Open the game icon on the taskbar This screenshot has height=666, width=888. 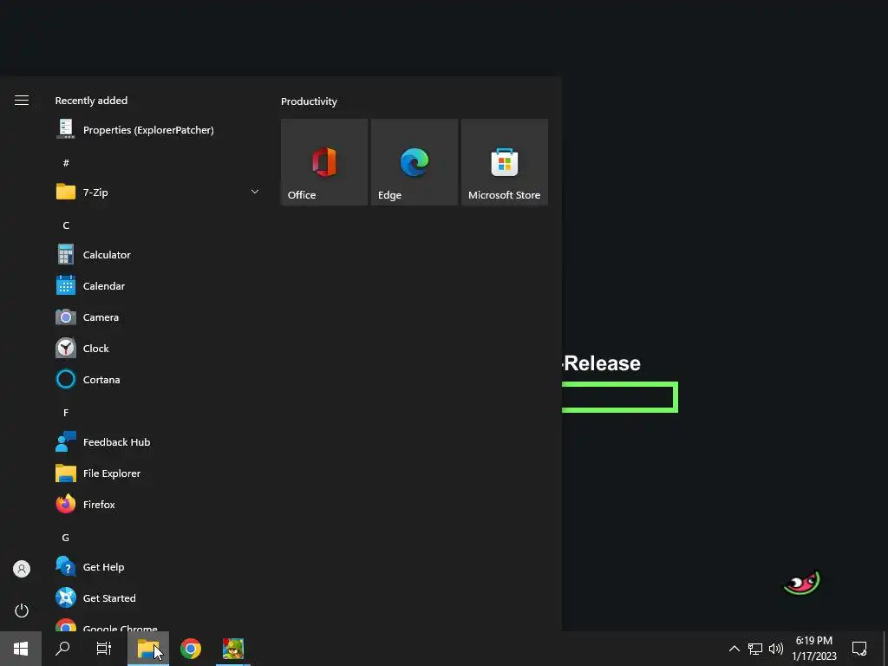(232, 649)
